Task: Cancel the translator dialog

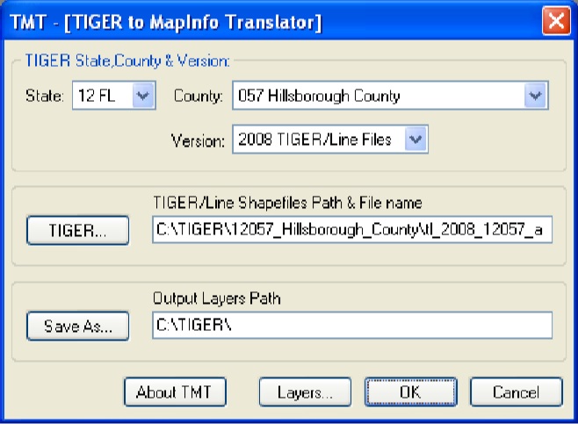Action: tap(516, 392)
